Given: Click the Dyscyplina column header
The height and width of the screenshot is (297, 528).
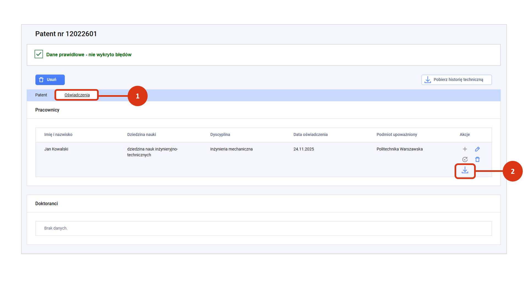Looking at the screenshot, I should [220, 134].
